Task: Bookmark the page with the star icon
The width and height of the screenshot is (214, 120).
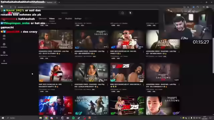Action: tap(188, 7)
